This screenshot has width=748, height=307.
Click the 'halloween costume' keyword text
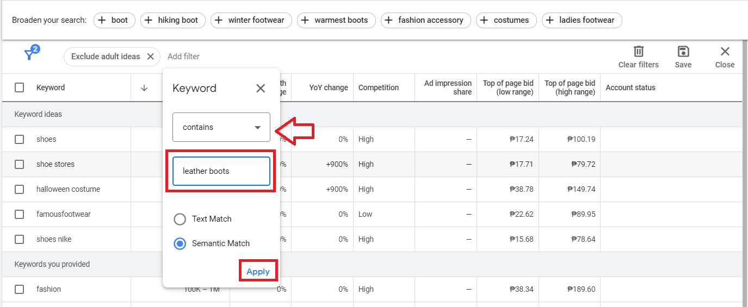(x=69, y=189)
